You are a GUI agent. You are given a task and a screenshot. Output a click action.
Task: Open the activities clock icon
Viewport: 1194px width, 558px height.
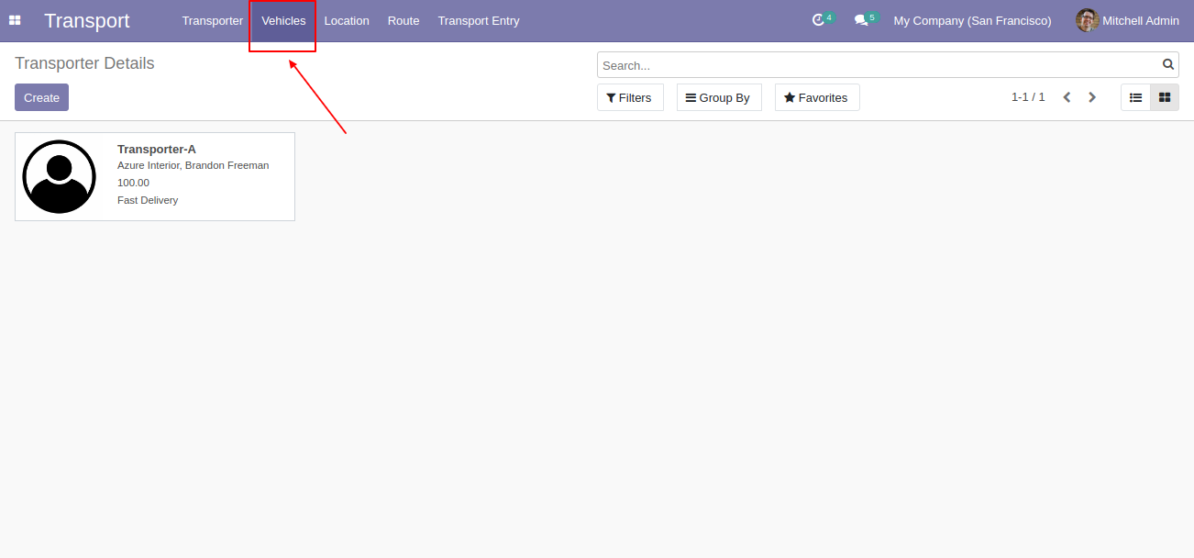pos(819,20)
